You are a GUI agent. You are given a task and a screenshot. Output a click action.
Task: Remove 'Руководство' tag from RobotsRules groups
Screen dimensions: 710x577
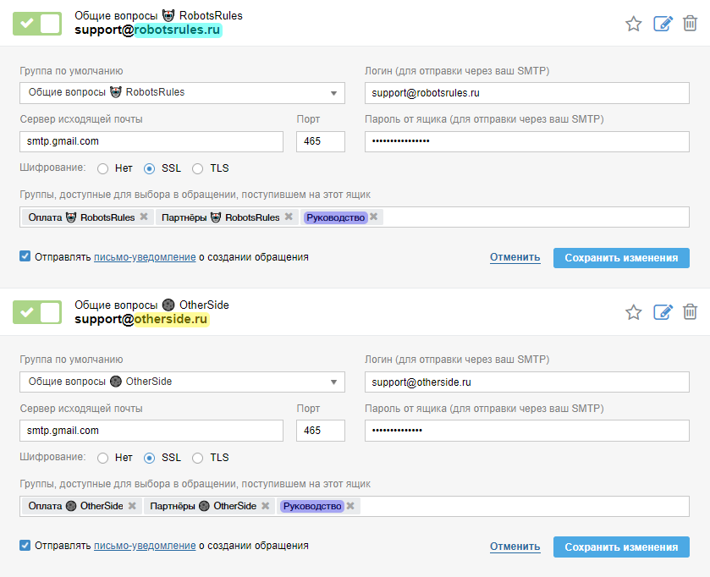pos(374,217)
